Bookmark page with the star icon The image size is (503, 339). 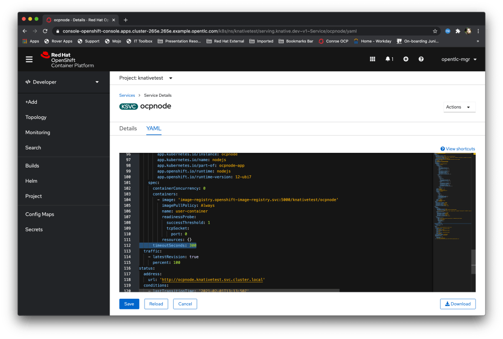click(435, 31)
